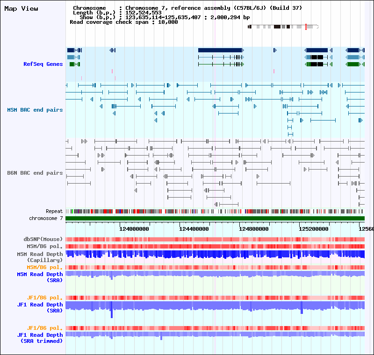Screen dimensions: 374x355
Task: Click the red position box on chromosome ideogram
Action: [306, 27]
